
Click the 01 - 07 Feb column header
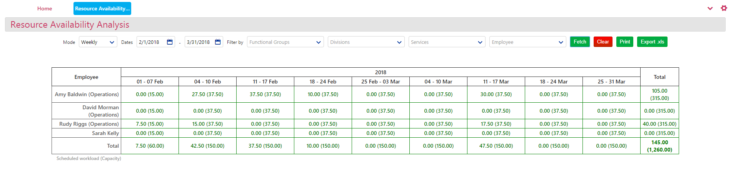(x=150, y=82)
